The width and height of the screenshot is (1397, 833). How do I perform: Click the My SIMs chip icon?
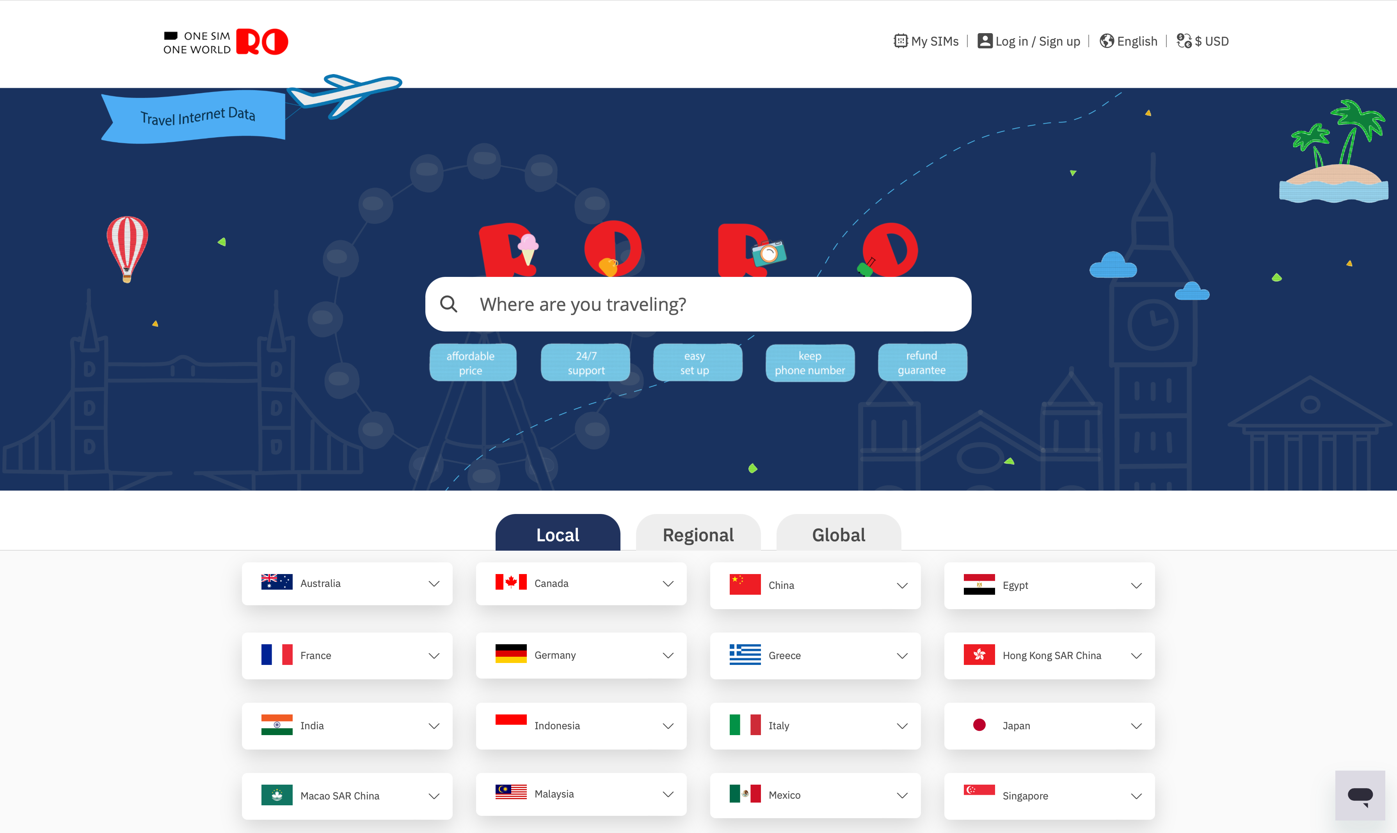(x=900, y=41)
